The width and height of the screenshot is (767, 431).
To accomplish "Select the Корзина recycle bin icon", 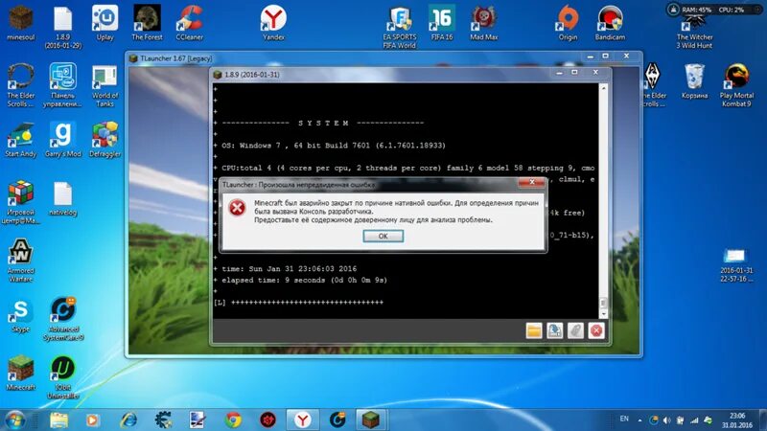I will click(x=694, y=81).
